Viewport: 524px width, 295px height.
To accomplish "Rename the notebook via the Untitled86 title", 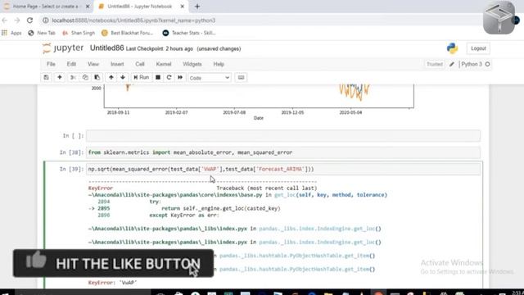I will click(x=106, y=48).
